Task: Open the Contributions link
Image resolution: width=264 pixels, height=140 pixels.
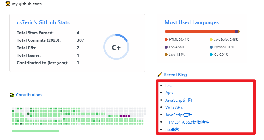Action: pos(29,95)
